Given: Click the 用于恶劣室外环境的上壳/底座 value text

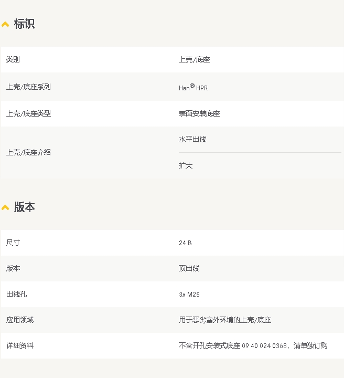Looking at the screenshot, I should click(x=225, y=320).
